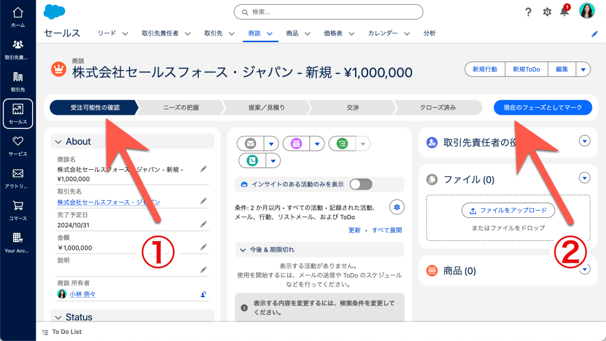Open the help question mark icon

528,12
